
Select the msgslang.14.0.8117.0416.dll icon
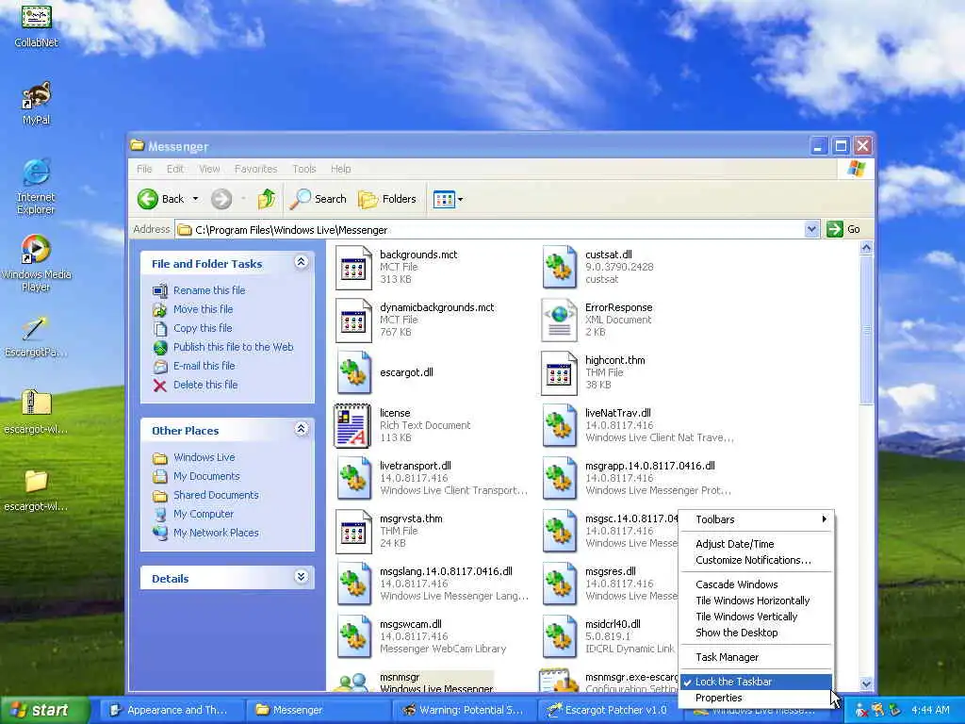pos(353,584)
